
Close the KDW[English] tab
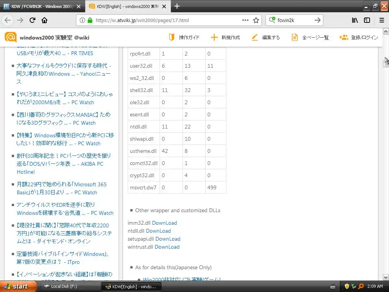click(x=164, y=6)
